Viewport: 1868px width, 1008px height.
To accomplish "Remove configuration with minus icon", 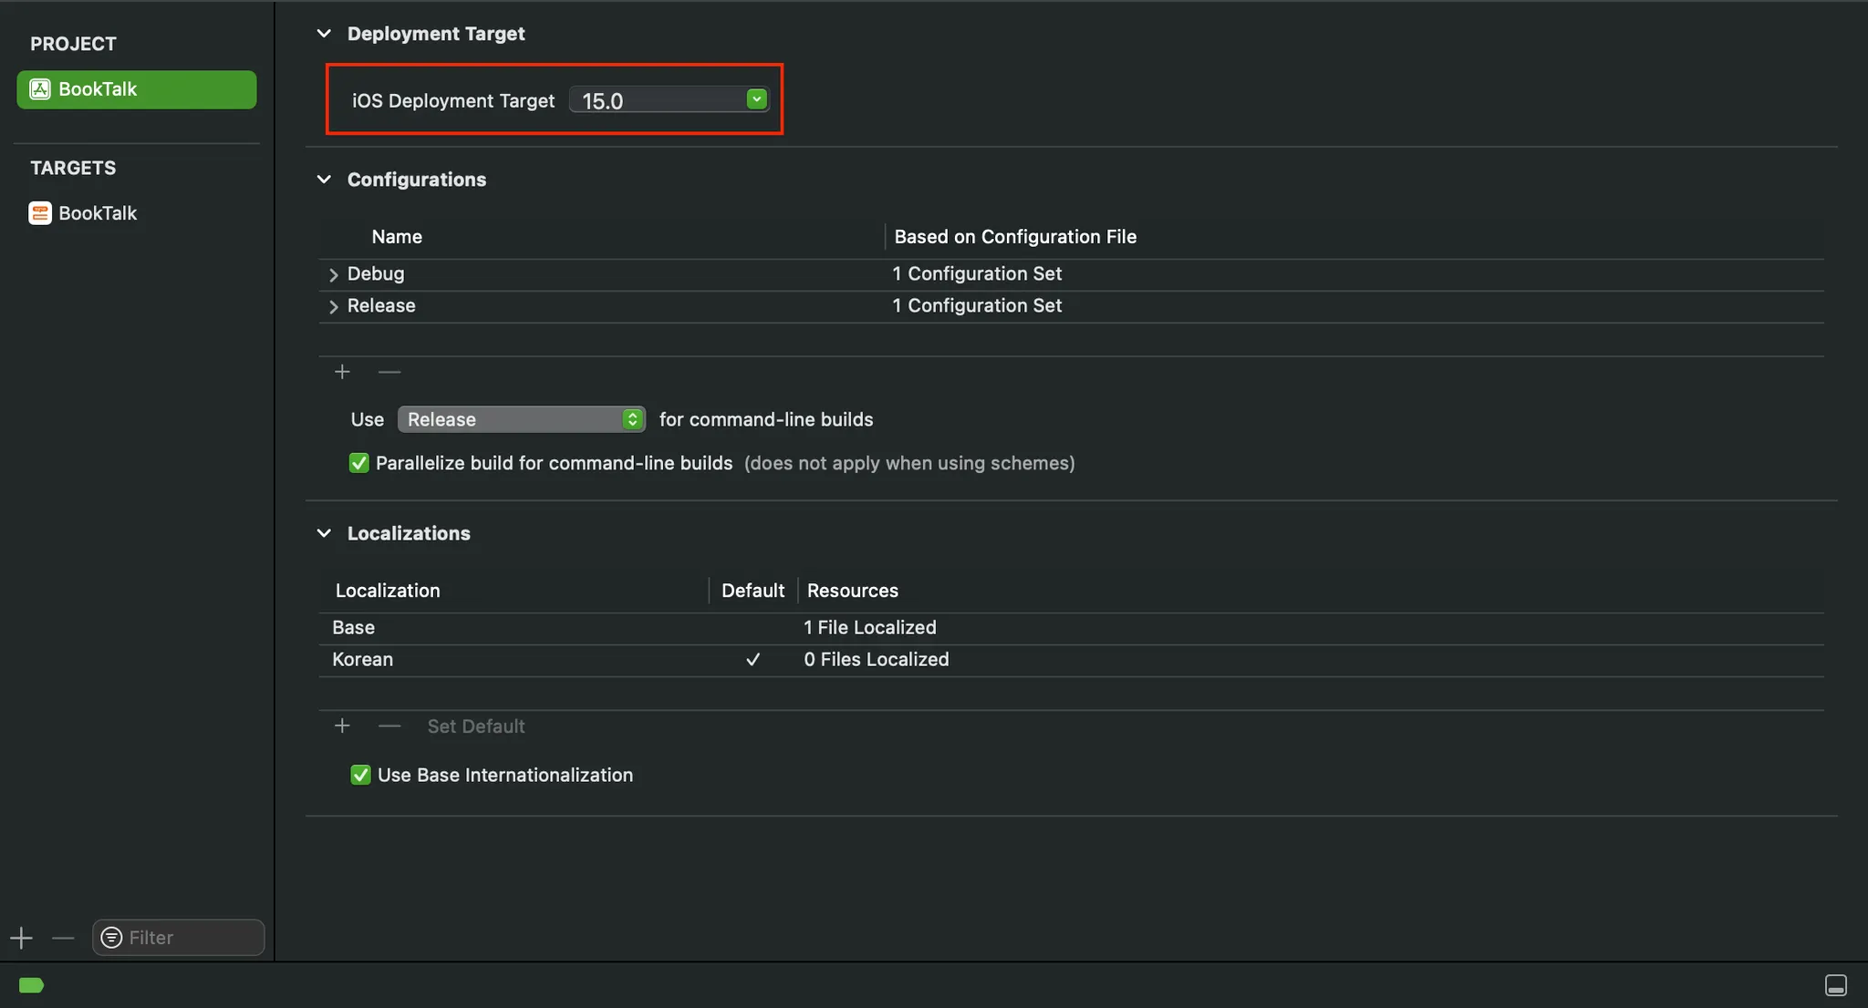I will (x=389, y=372).
